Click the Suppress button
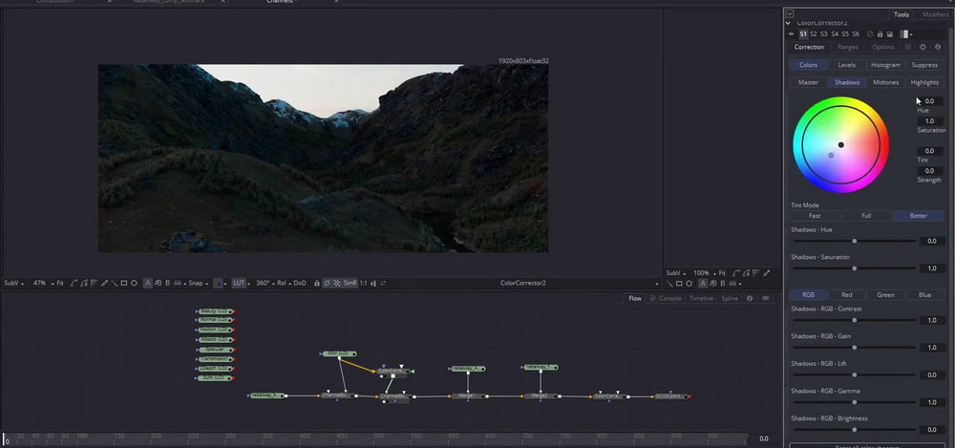This screenshot has width=955, height=448. (x=924, y=65)
